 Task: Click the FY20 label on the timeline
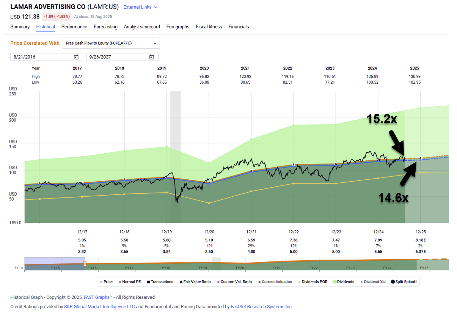[x=240, y=268]
